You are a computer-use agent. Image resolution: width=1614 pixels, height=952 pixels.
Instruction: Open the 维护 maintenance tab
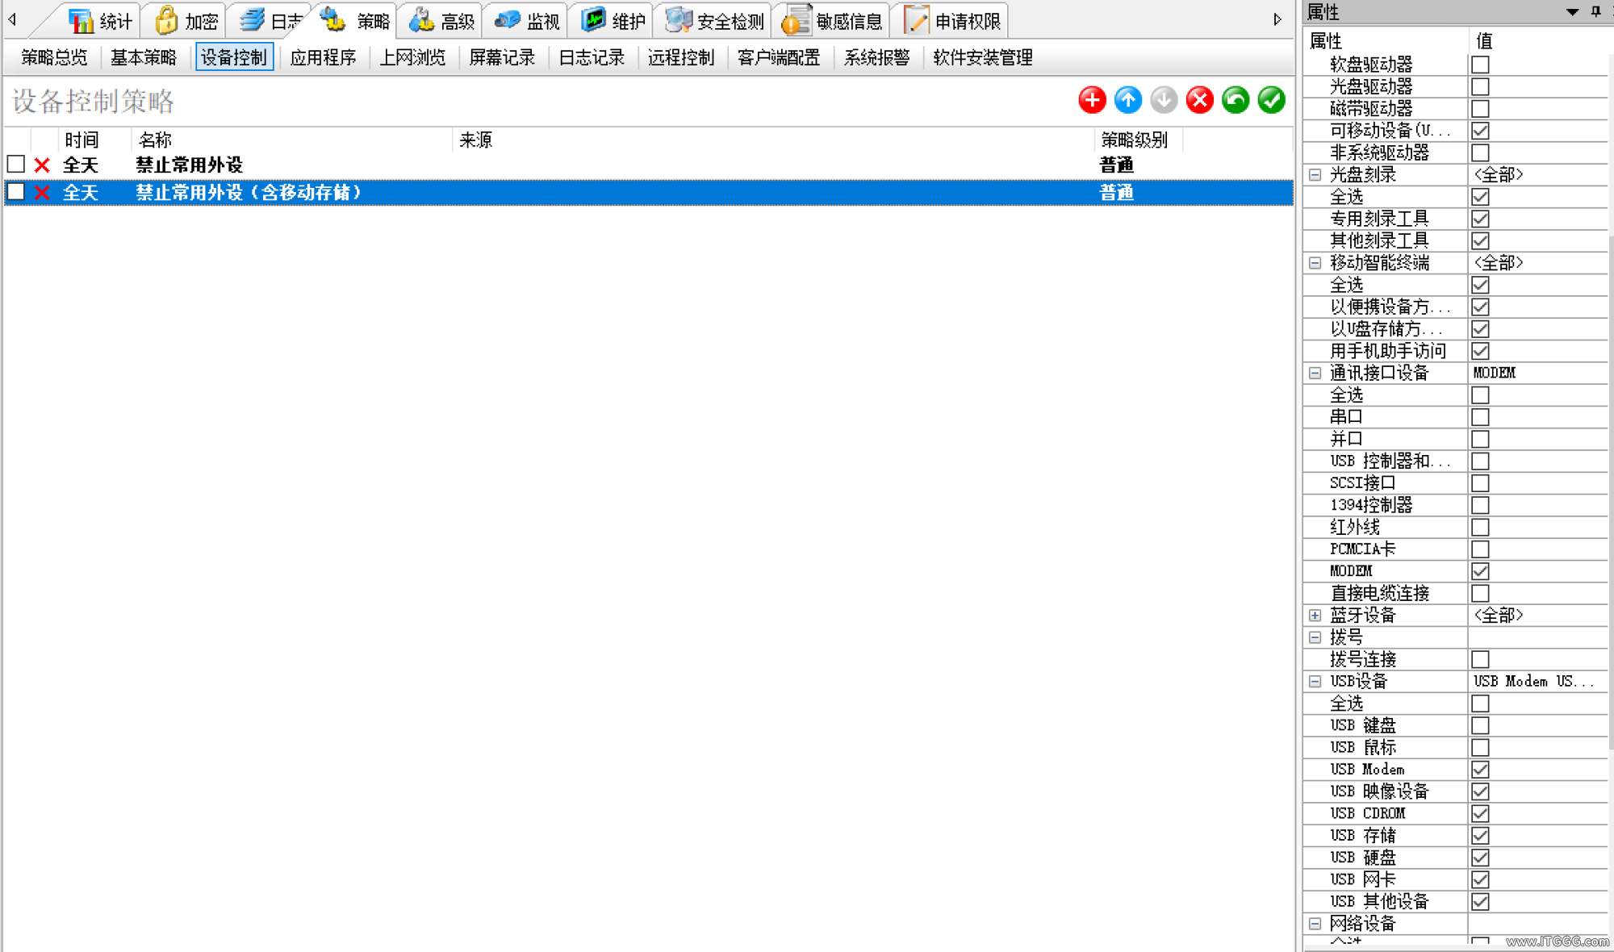click(x=613, y=21)
